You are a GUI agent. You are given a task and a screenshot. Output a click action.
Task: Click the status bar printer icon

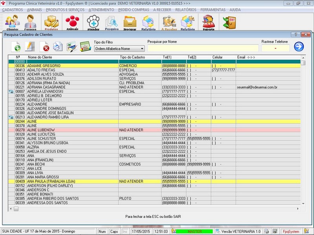click(x=267, y=231)
